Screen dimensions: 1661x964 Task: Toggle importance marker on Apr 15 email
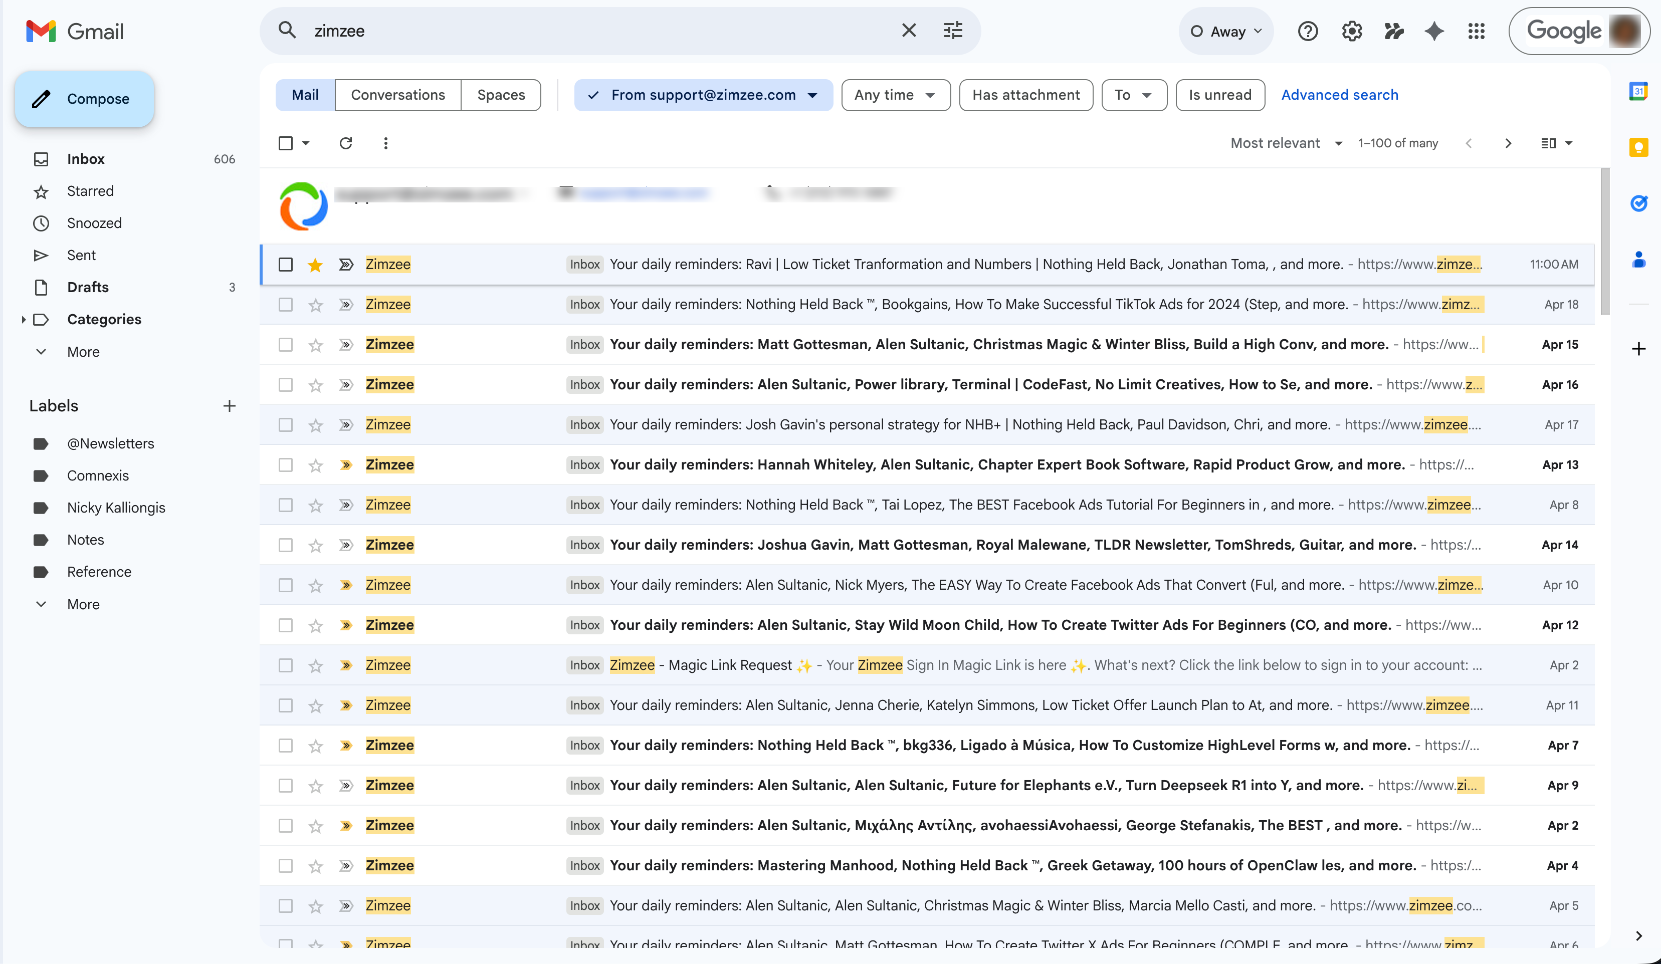[x=345, y=345]
